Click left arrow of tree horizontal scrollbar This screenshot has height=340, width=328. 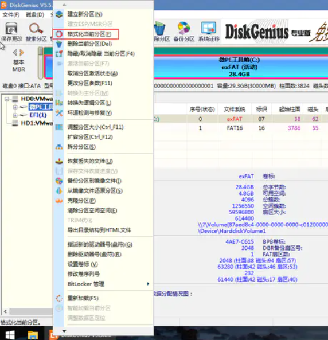pyautogui.click(x=5, y=311)
